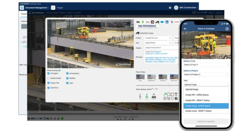Select the green arrow markup tool
The width and height of the screenshot is (245, 131).
[x=165, y=94]
